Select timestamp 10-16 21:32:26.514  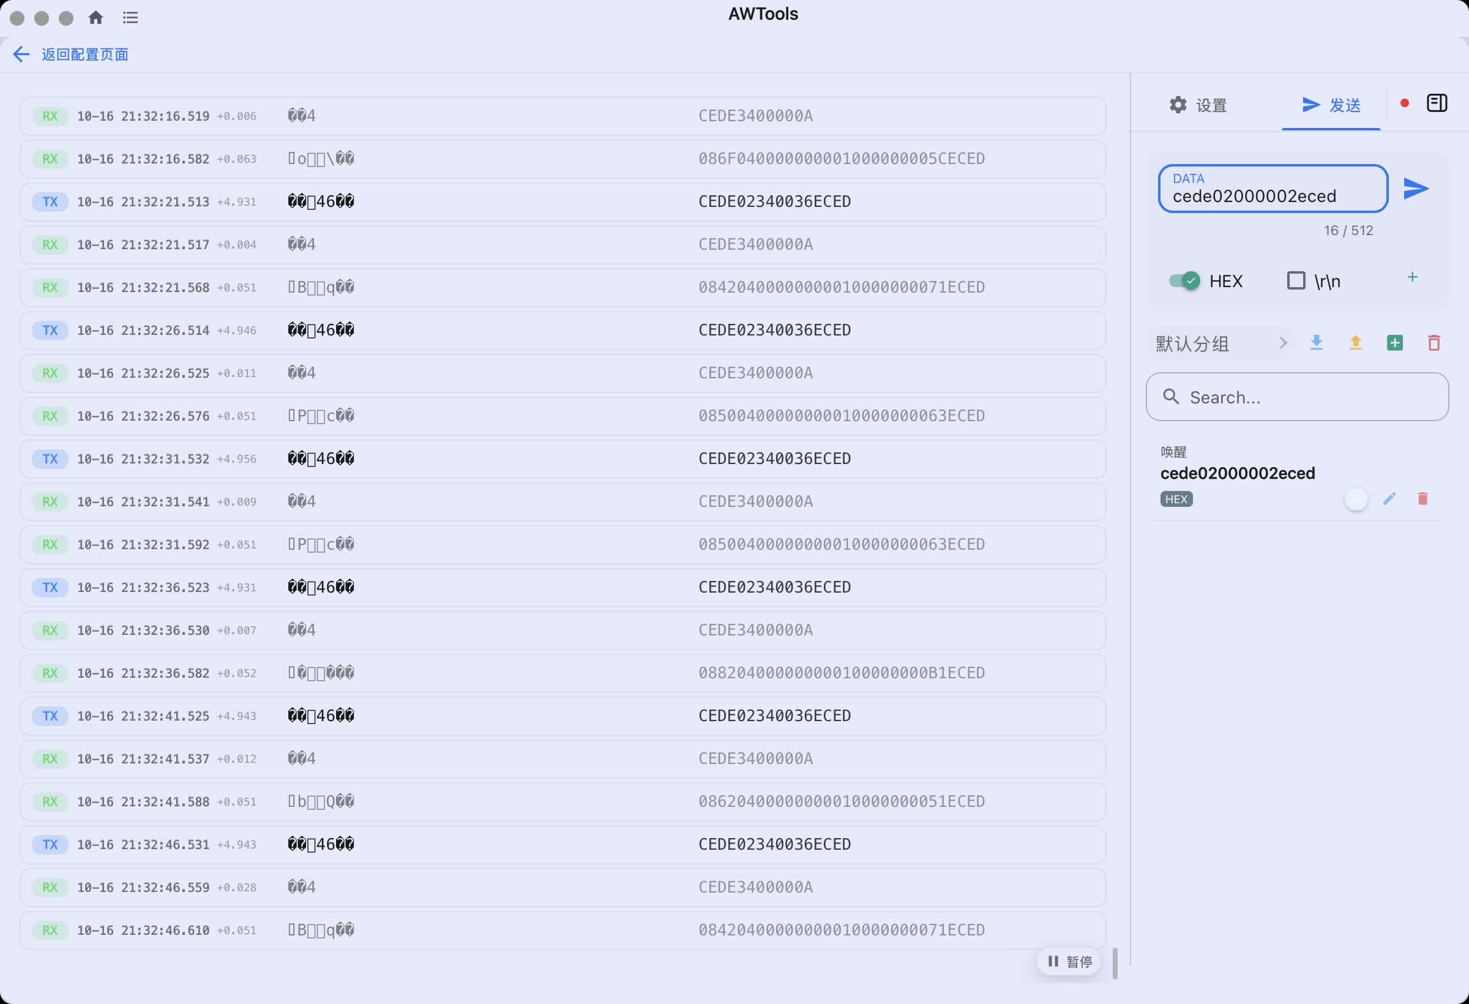143,330
